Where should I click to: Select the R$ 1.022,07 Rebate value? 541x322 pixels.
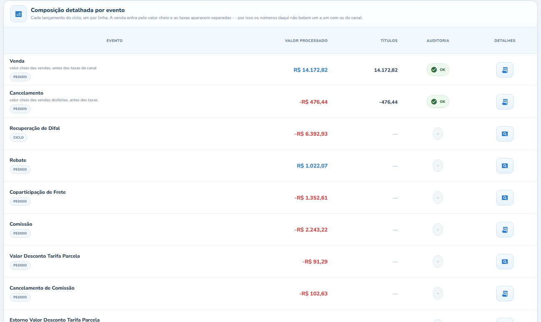point(312,166)
